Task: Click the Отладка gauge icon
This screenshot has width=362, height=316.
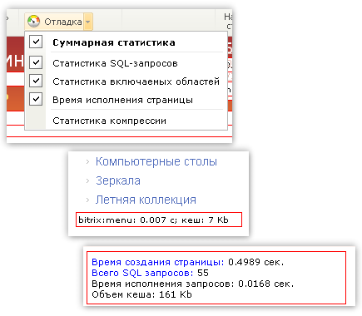Action: [x=33, y=22]
